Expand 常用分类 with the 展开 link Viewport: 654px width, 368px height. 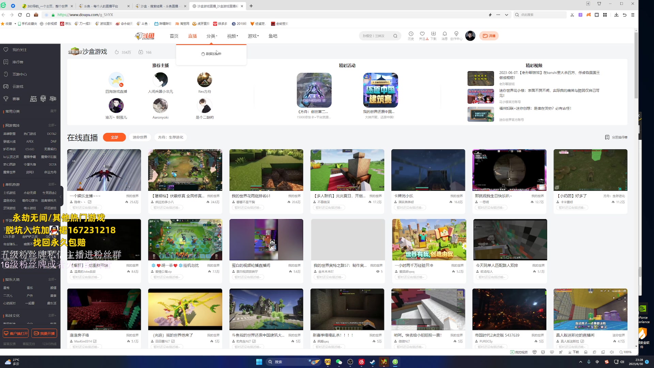[x=53, y=111]
